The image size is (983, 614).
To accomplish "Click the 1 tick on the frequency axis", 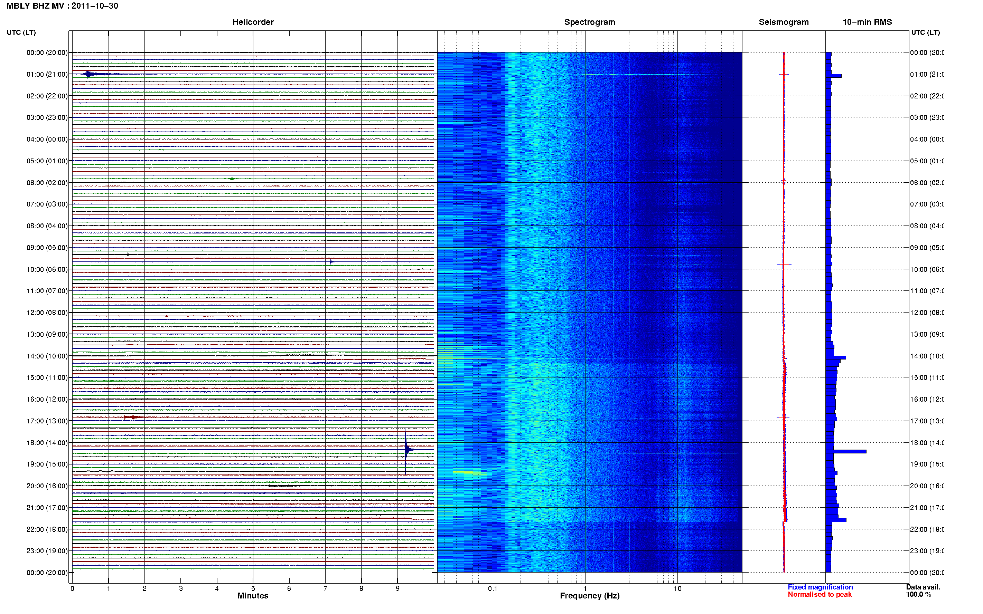I will coord(585,588).
